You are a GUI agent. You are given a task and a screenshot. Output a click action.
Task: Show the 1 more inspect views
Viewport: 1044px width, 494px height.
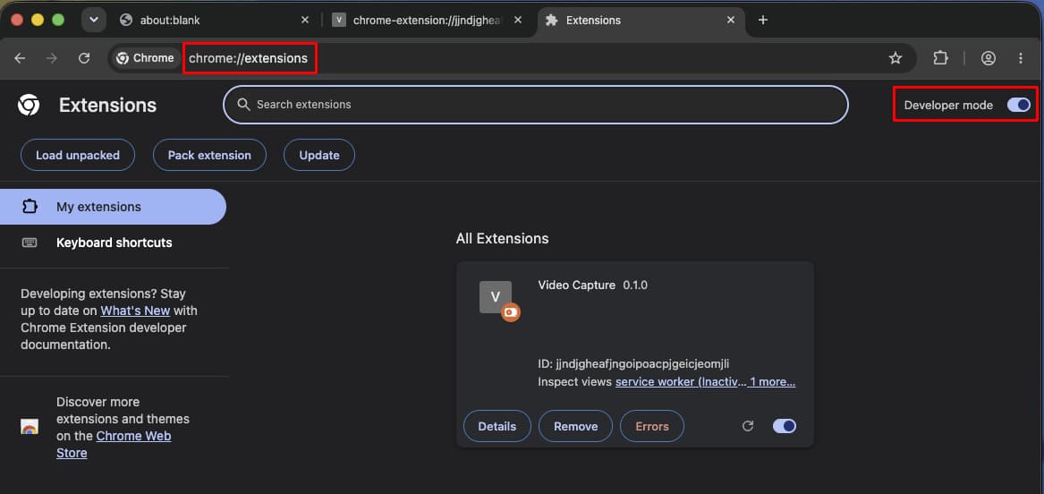[772, 382]
